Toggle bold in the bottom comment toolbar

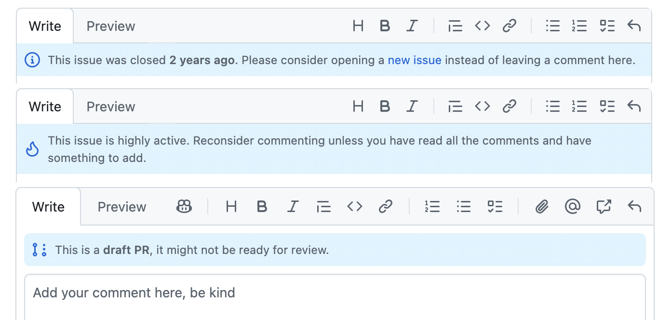click(x=262, y=207)
